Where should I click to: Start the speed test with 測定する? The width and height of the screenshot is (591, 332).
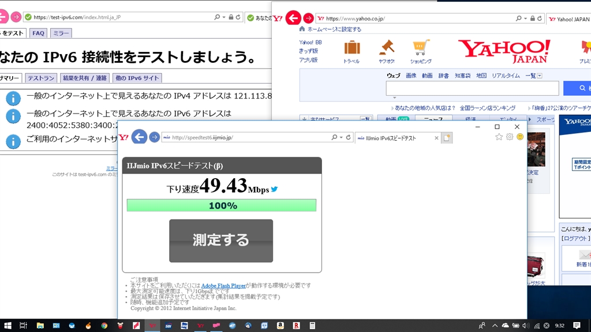coord(221,240)
